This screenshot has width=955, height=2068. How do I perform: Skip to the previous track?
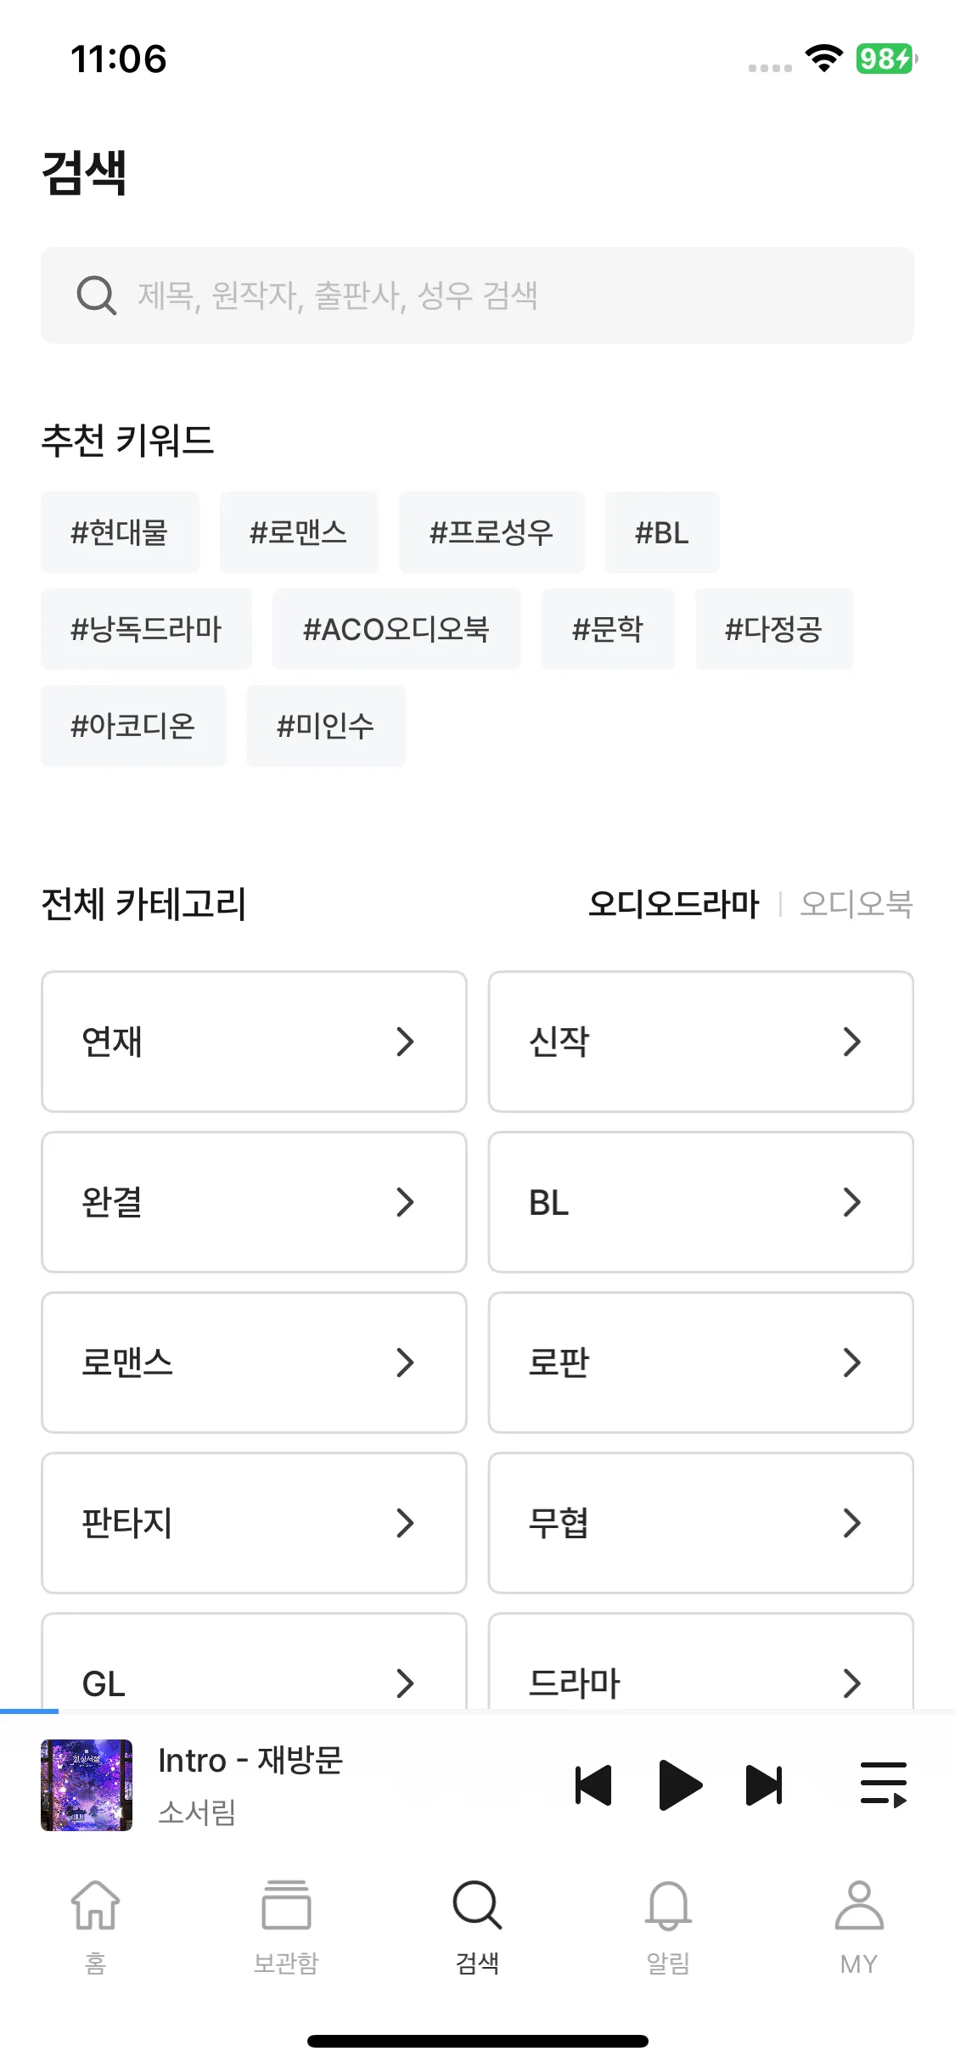593,1784
